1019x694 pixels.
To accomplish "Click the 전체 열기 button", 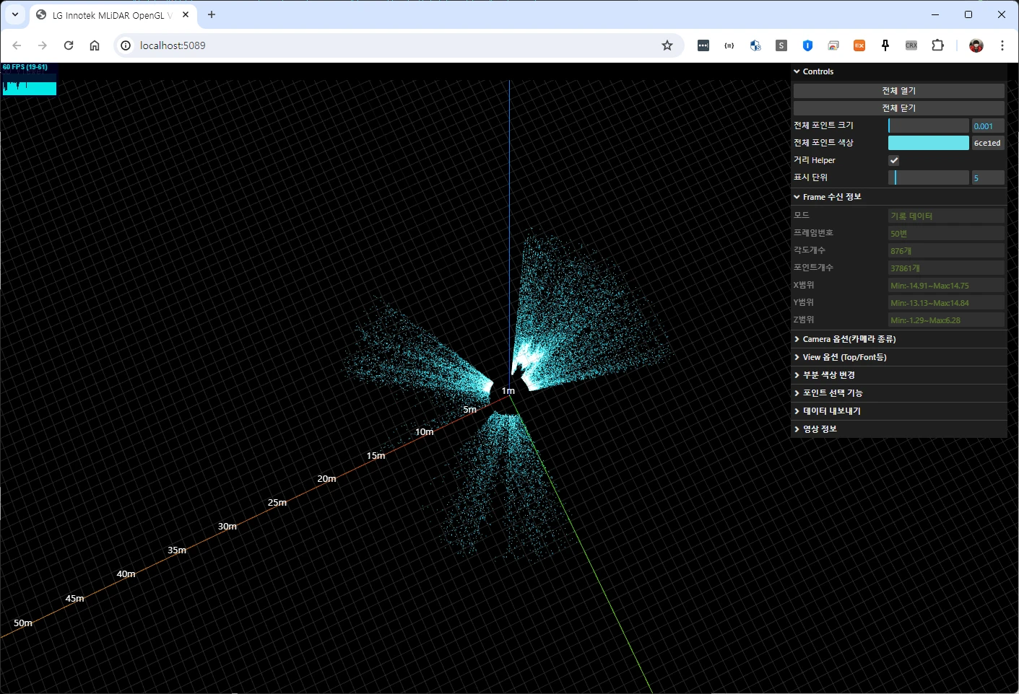I will tap(898, 91).
